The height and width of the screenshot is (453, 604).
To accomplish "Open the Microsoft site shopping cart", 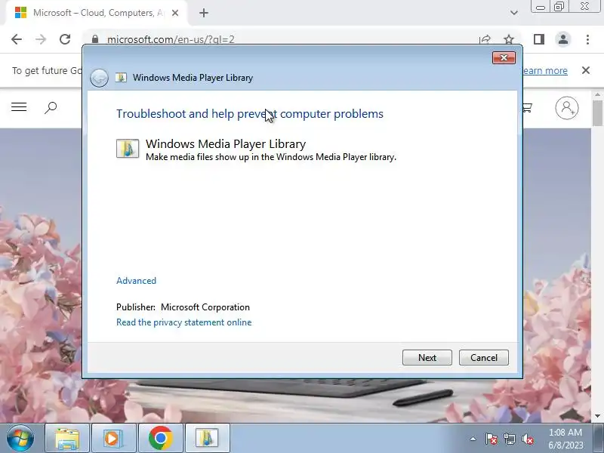I will click(x=527, y=107).
